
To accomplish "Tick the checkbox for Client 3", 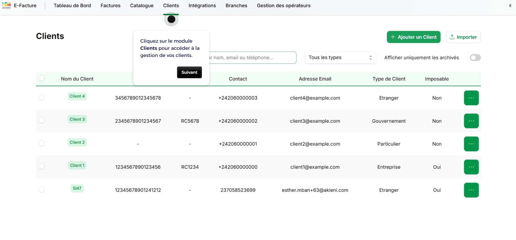I will (42, 120).
